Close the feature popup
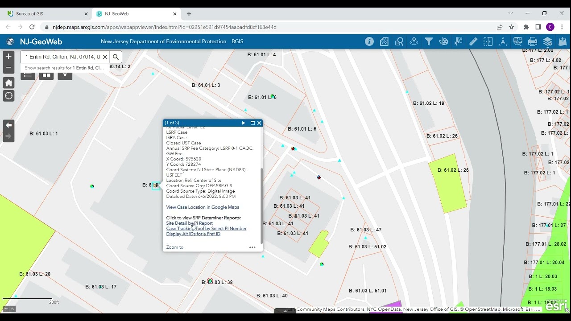571x321 pixels. [259, 123]
